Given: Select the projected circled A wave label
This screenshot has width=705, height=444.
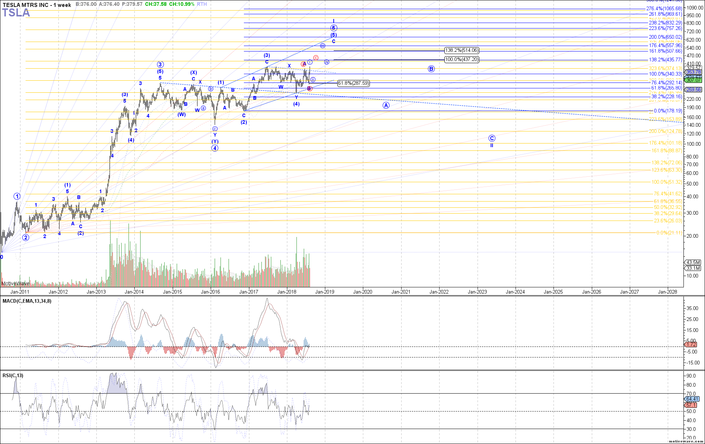Looking at the screenshot, I should coord(386,106).
